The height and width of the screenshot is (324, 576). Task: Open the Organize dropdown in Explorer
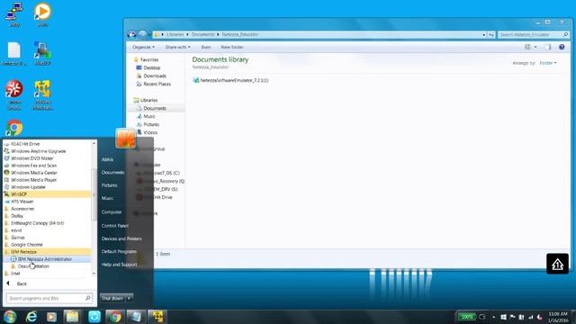143,47
